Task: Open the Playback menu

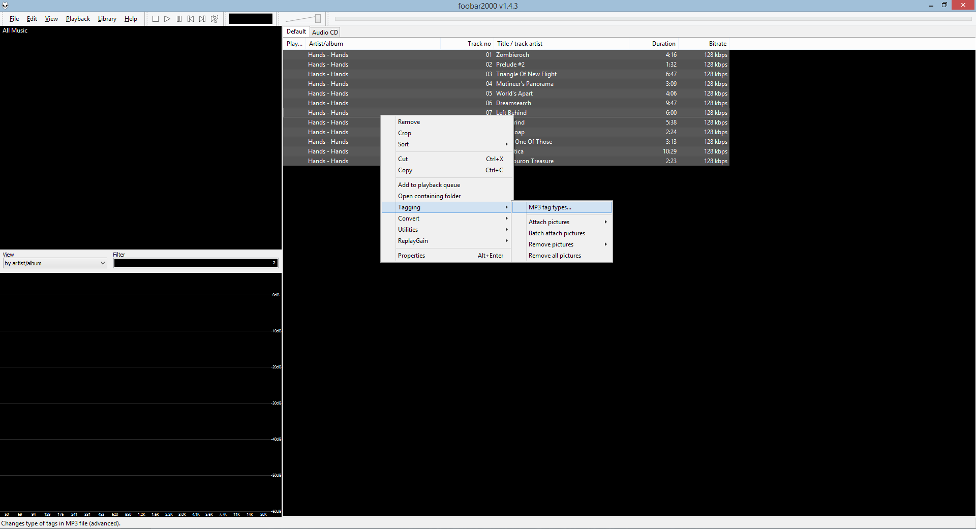Action: point(78,19)
